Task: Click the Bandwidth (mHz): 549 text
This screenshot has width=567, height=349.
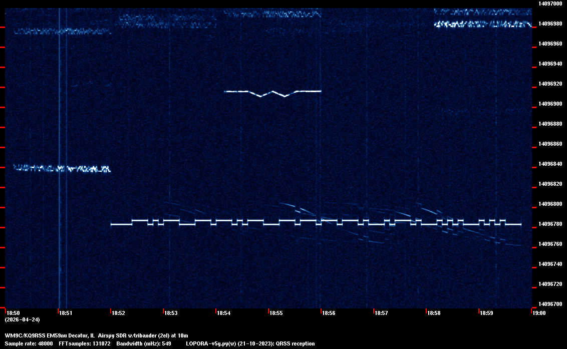Action: coord(143,343)
